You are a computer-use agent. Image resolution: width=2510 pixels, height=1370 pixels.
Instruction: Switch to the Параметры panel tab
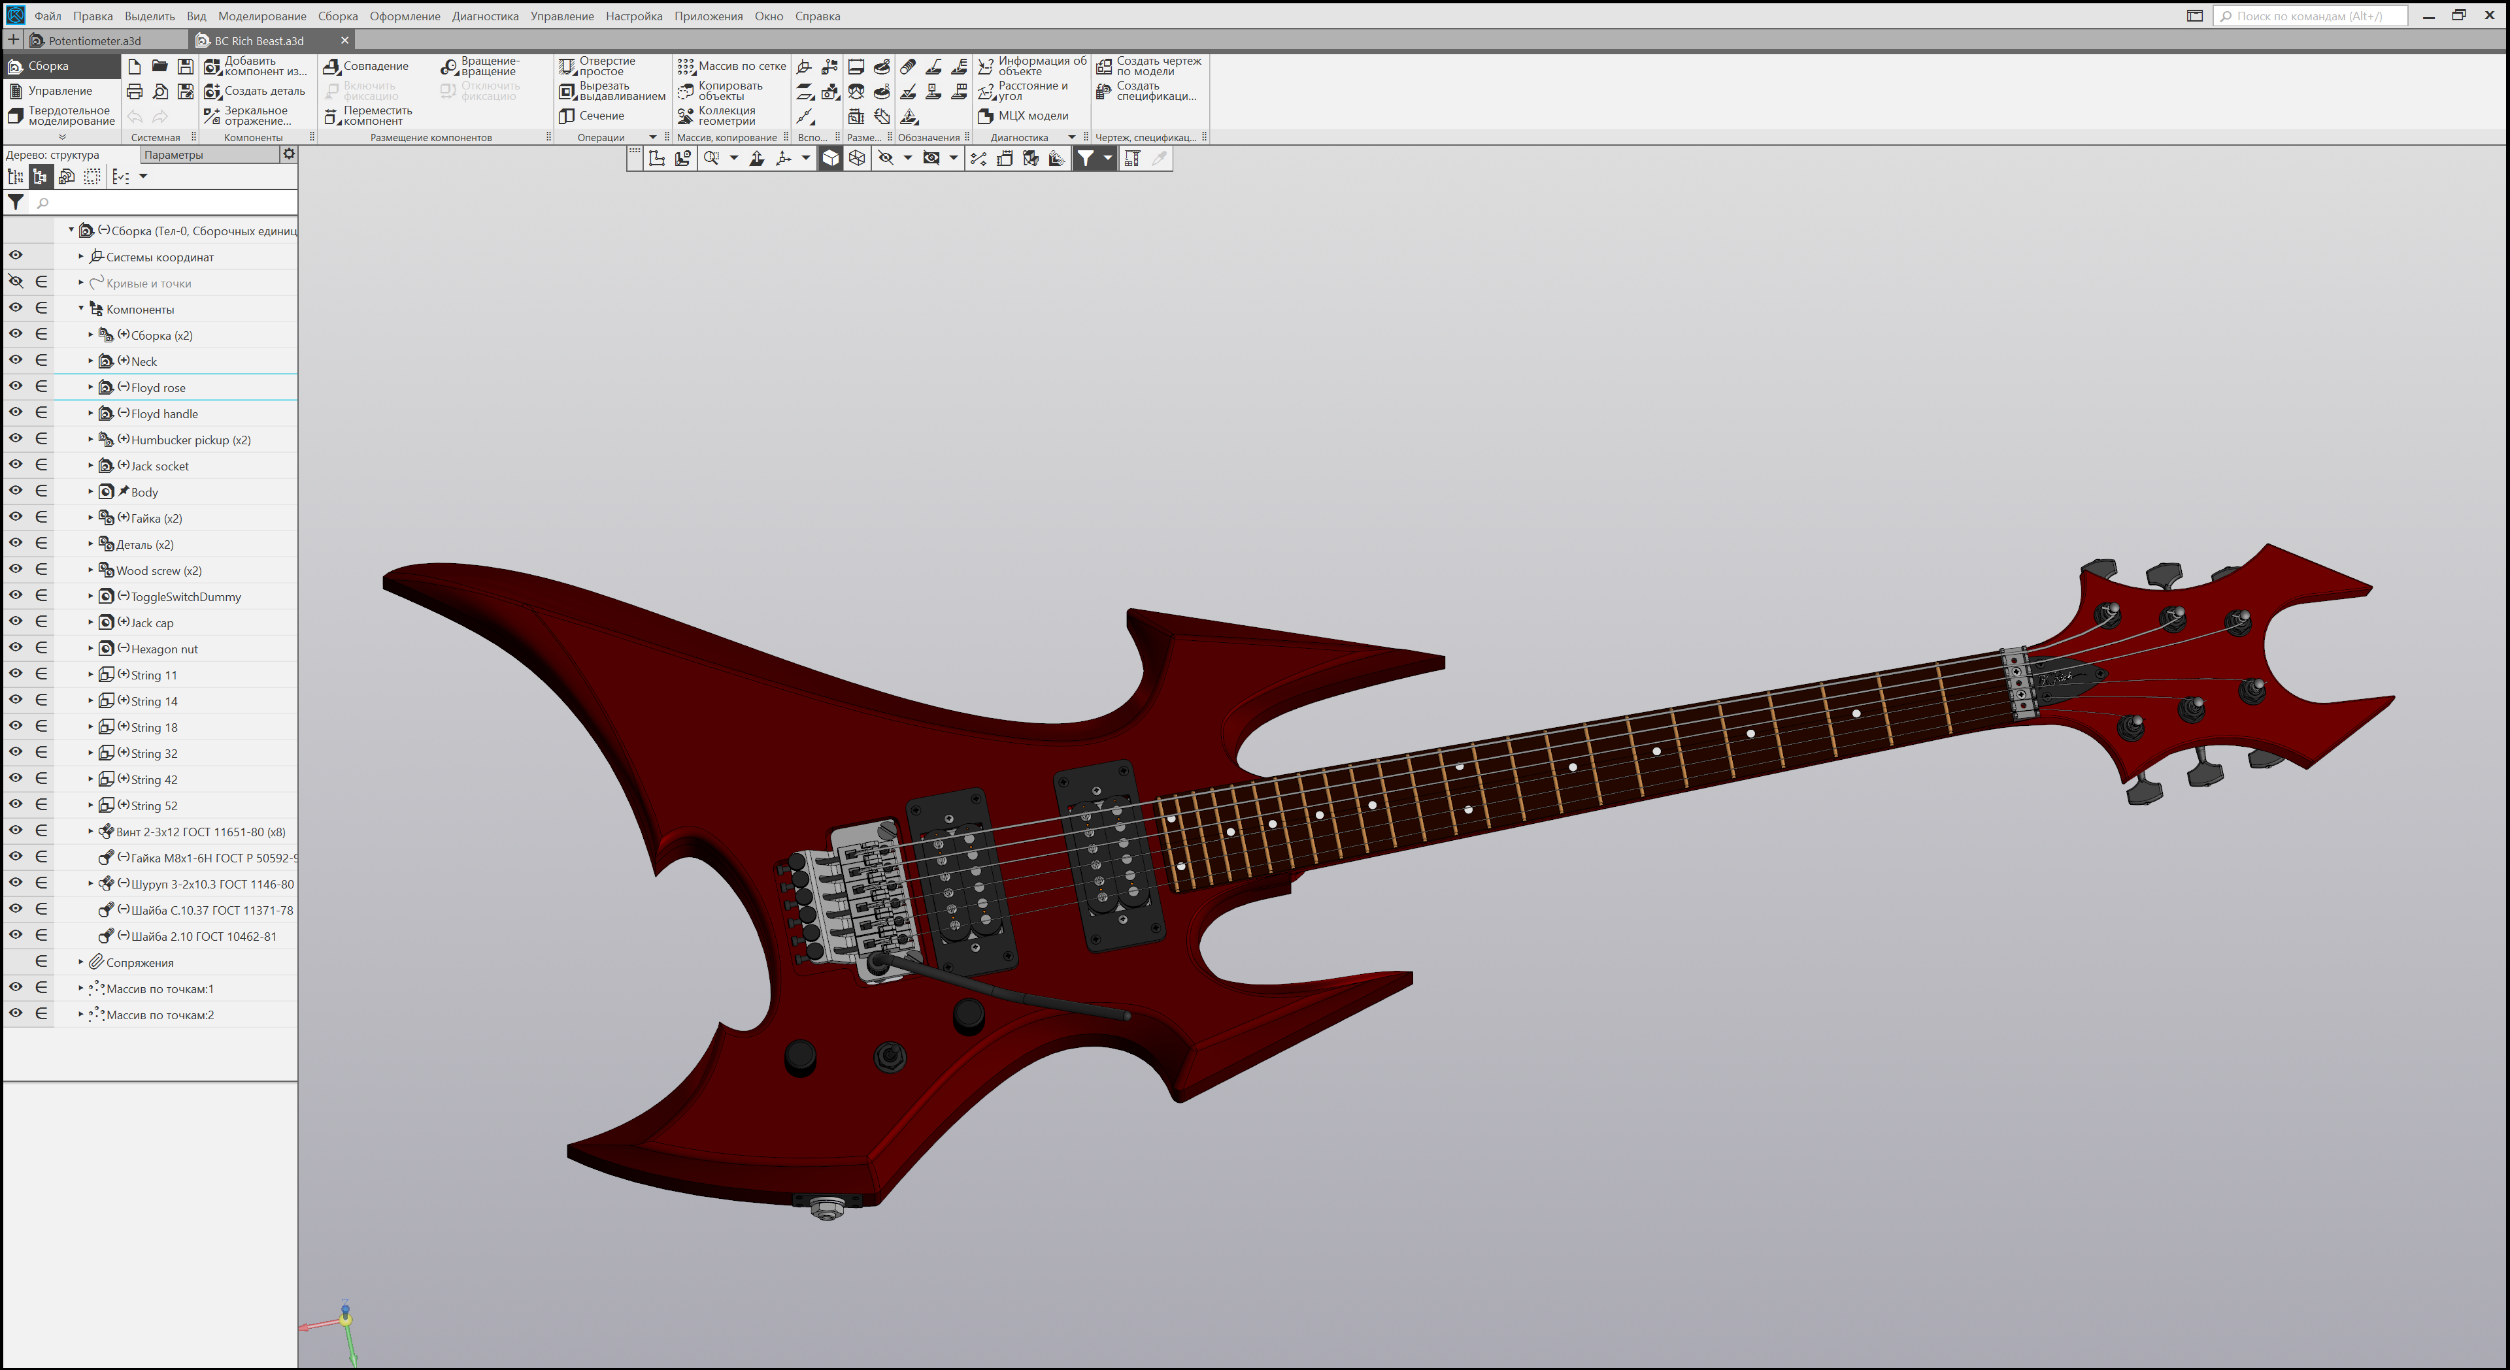click(x=173, y=155)
